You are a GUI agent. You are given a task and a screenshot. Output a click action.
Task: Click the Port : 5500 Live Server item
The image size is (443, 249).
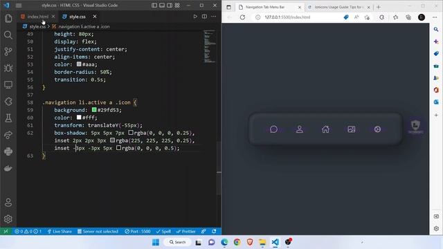click(138, 231)
